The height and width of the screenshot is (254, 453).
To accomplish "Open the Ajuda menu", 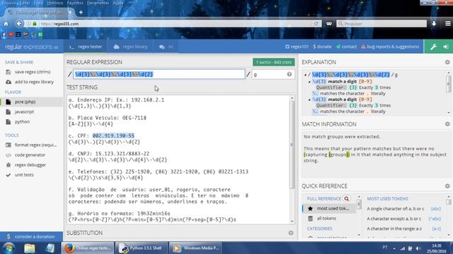I will point(118,3).
